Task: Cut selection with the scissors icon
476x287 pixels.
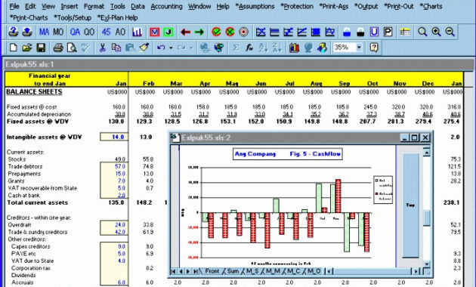Action: pos(103,48)
